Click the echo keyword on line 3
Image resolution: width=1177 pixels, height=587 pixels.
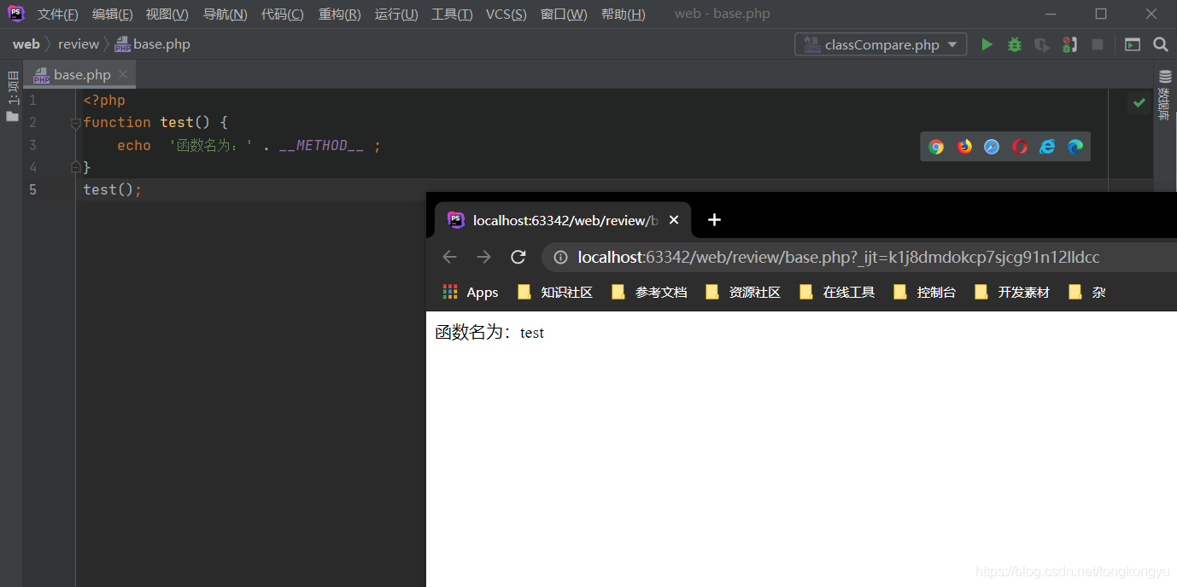click(134, 146)
